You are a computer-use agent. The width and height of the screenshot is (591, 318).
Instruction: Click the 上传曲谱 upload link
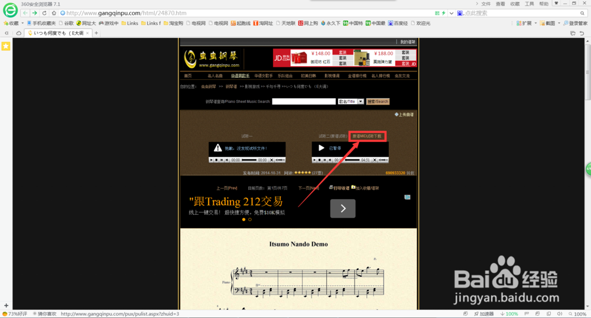pos(404,115)
